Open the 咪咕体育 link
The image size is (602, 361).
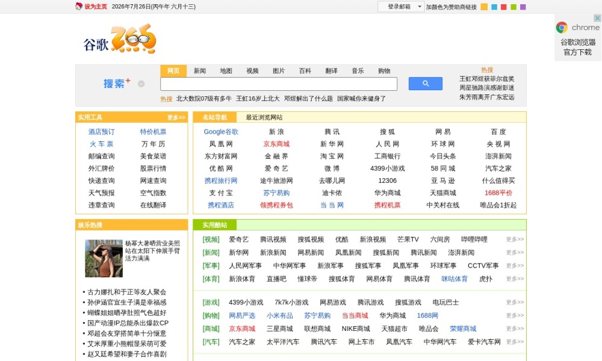[x=455, y=279]
